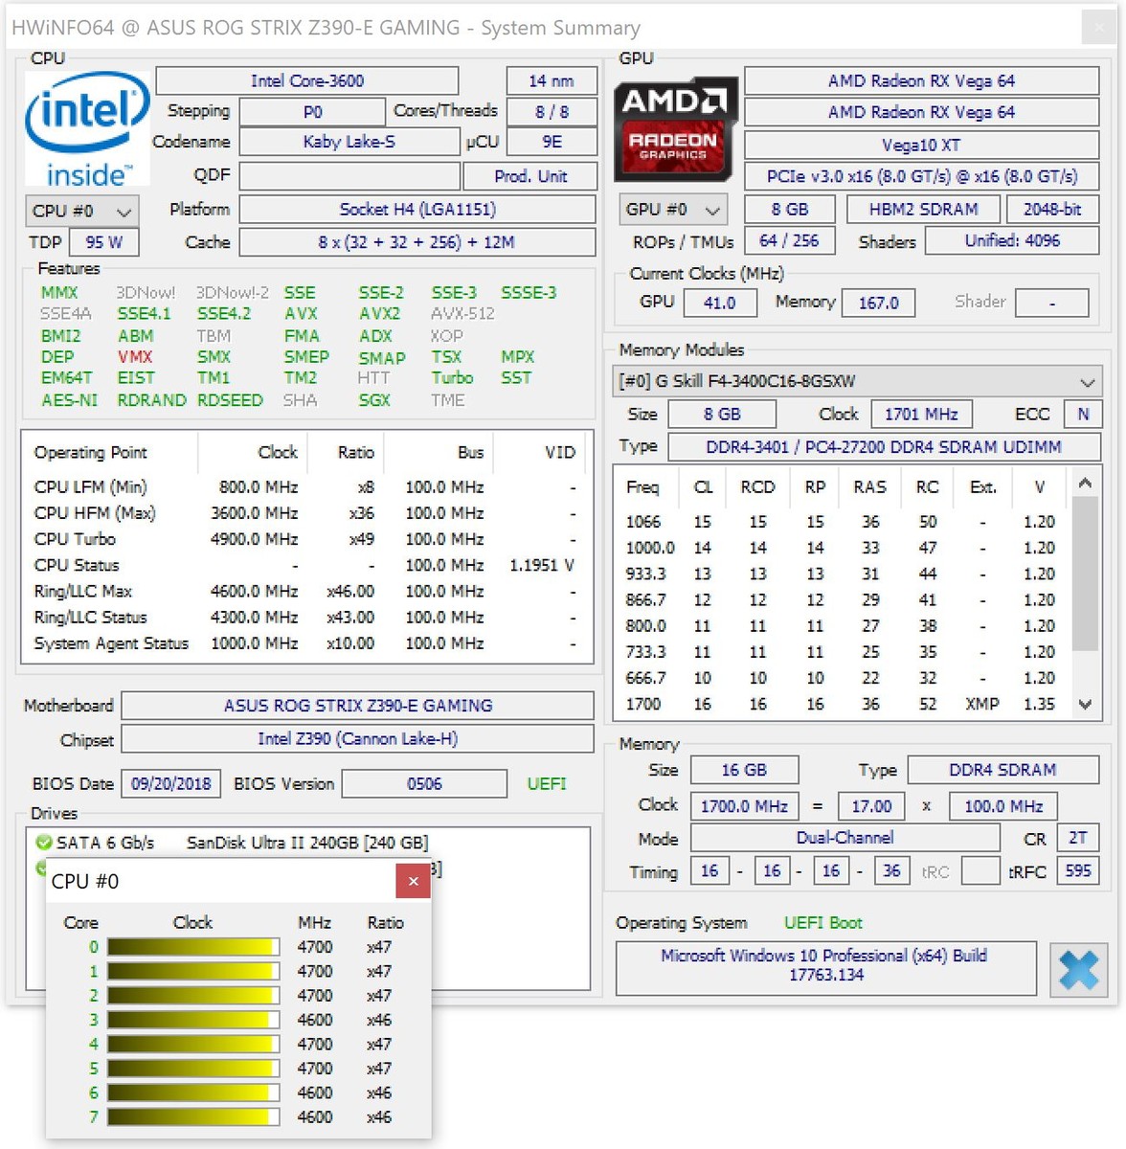Viewport: 1126px width, 1149px height.
Task: Click the Cores/Threads 8 / 8 field
Action: coord(552,112)
